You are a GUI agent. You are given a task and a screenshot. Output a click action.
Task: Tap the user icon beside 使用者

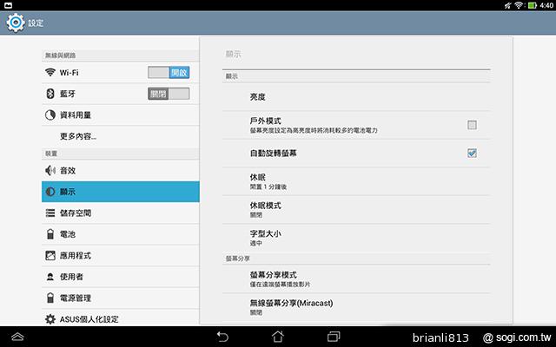(50, 277)
